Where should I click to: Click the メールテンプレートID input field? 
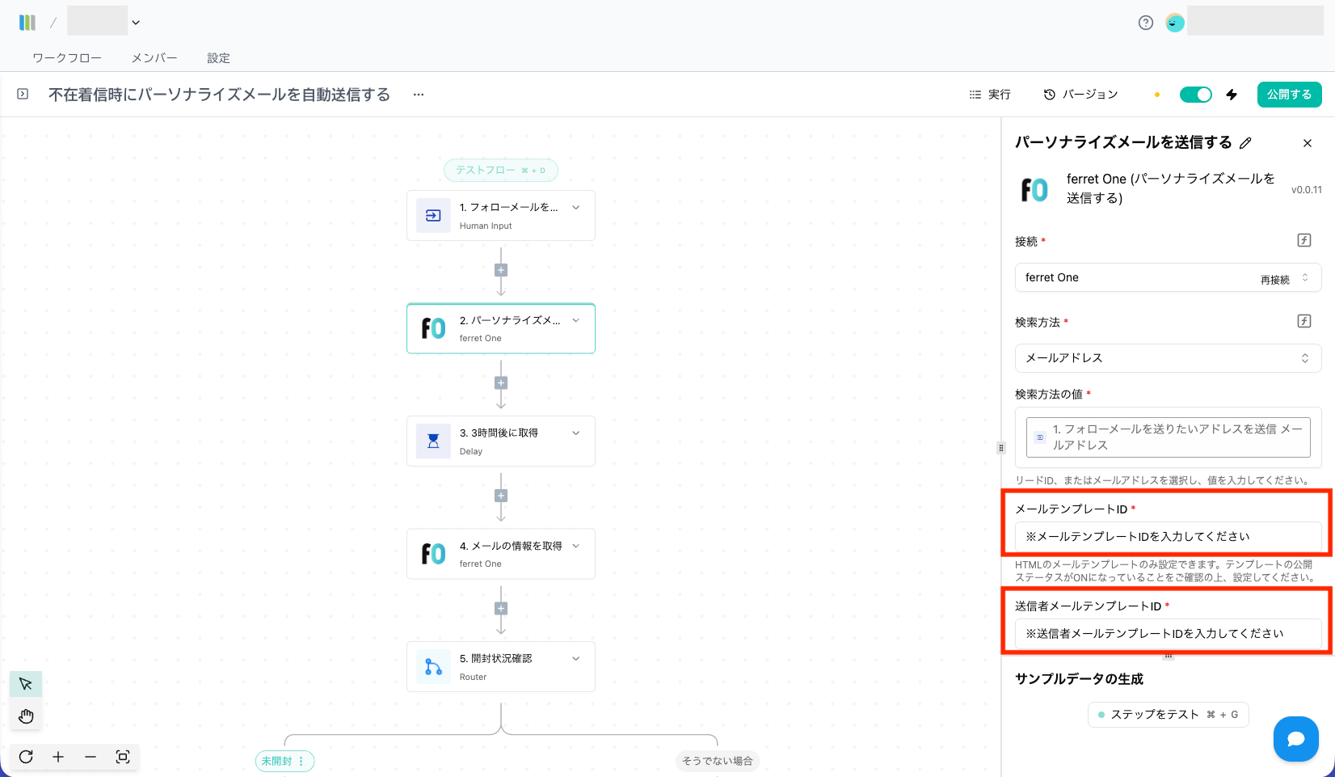coord(1168,537)
